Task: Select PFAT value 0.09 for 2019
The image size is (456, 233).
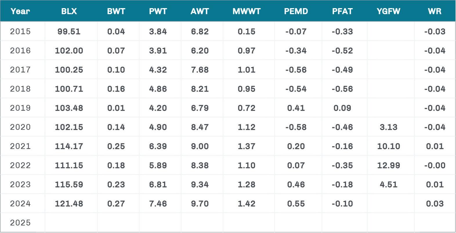Action: (x=342, y=108)
